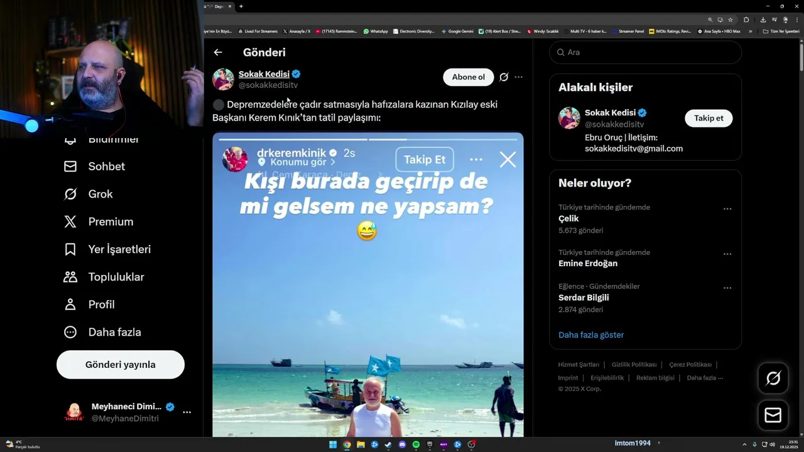Image resolution: width=804 pixels, height=452 pixels.
Task: Open Sokak Kedisi post avatar
Action: click(x=223, y=79)
